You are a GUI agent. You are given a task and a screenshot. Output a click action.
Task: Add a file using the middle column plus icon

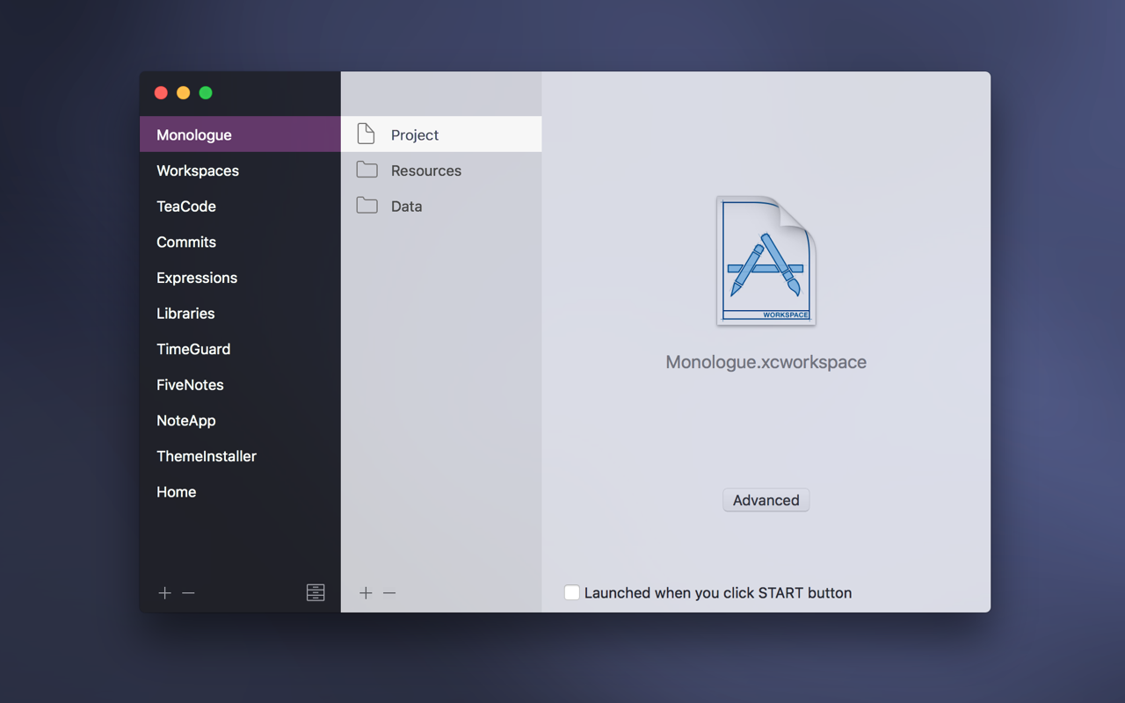click(366, 592)
